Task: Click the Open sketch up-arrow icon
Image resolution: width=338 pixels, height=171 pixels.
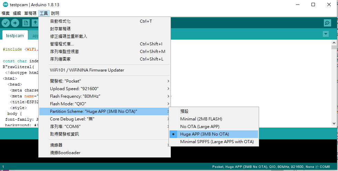Action: coord(35,23)
